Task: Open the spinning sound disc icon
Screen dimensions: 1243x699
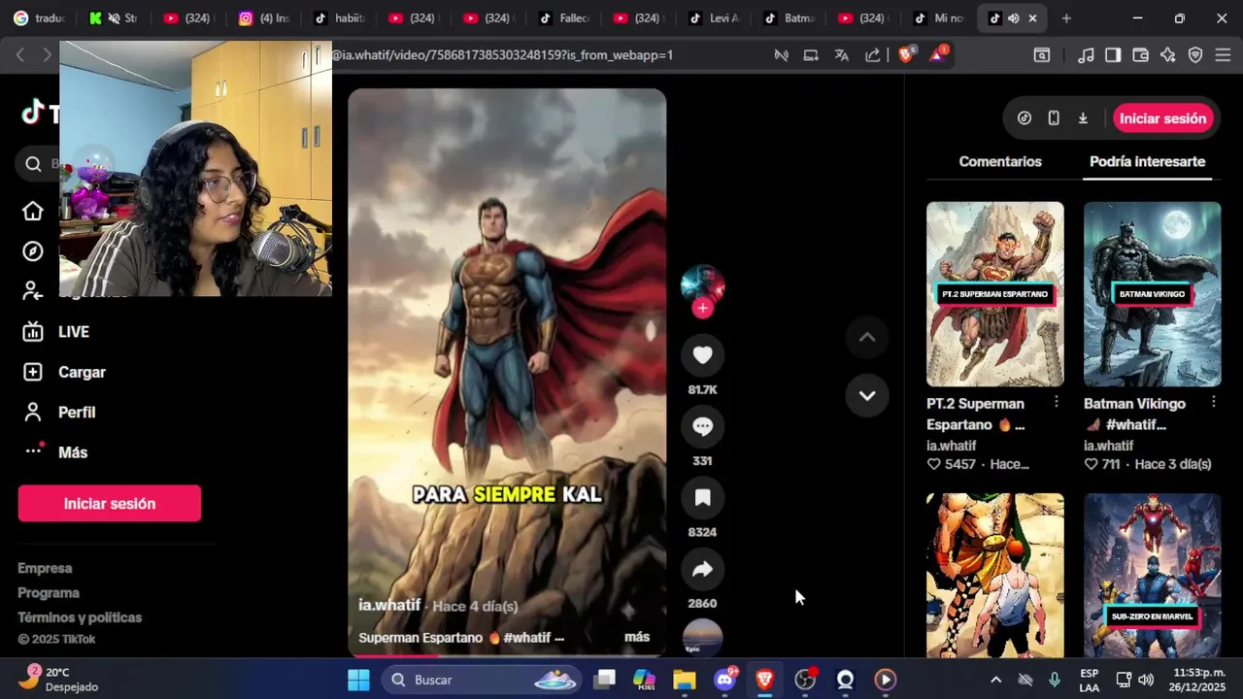Action: coord(702,637)
